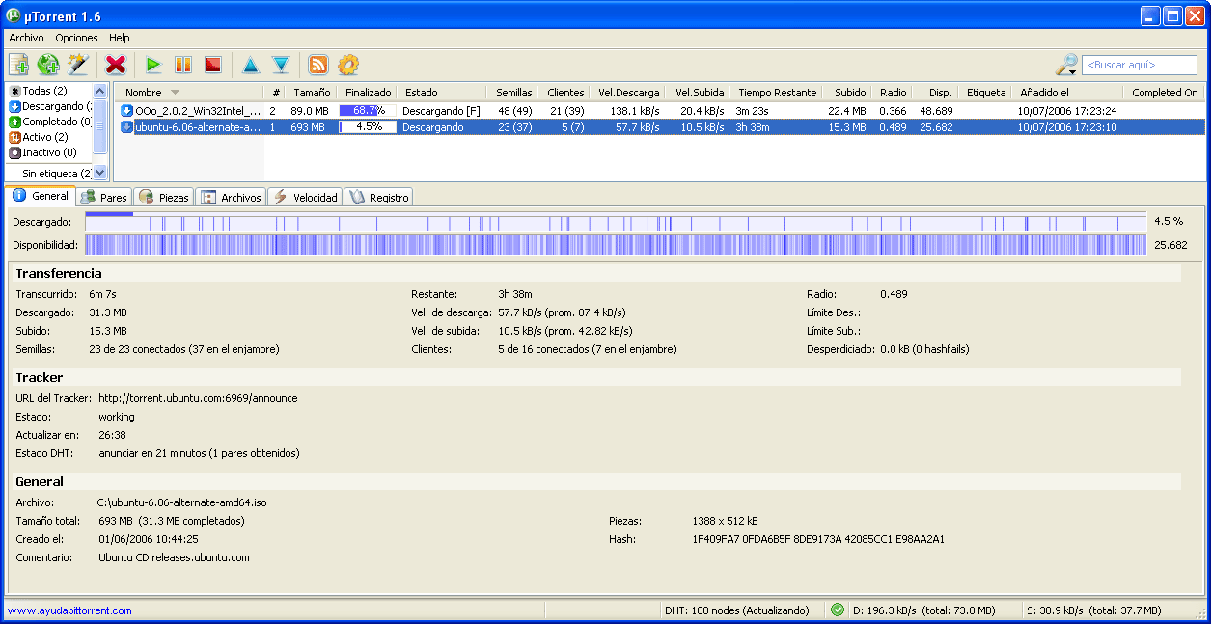Open the RSS downloader icon
Viewport: 1211px width, 624px height.
tap(318, 65)
